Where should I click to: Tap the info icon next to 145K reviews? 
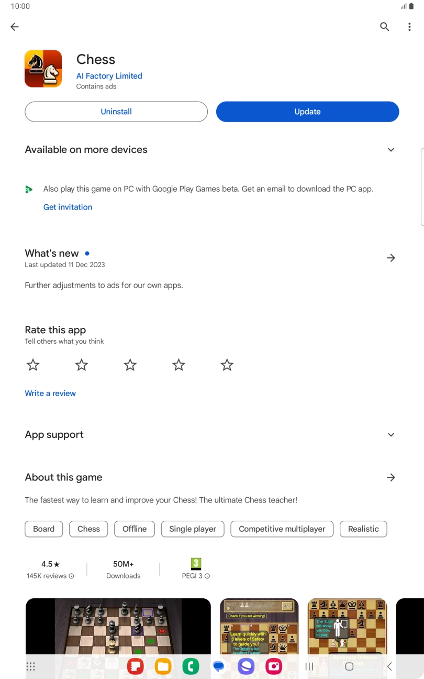pos(71,576)
